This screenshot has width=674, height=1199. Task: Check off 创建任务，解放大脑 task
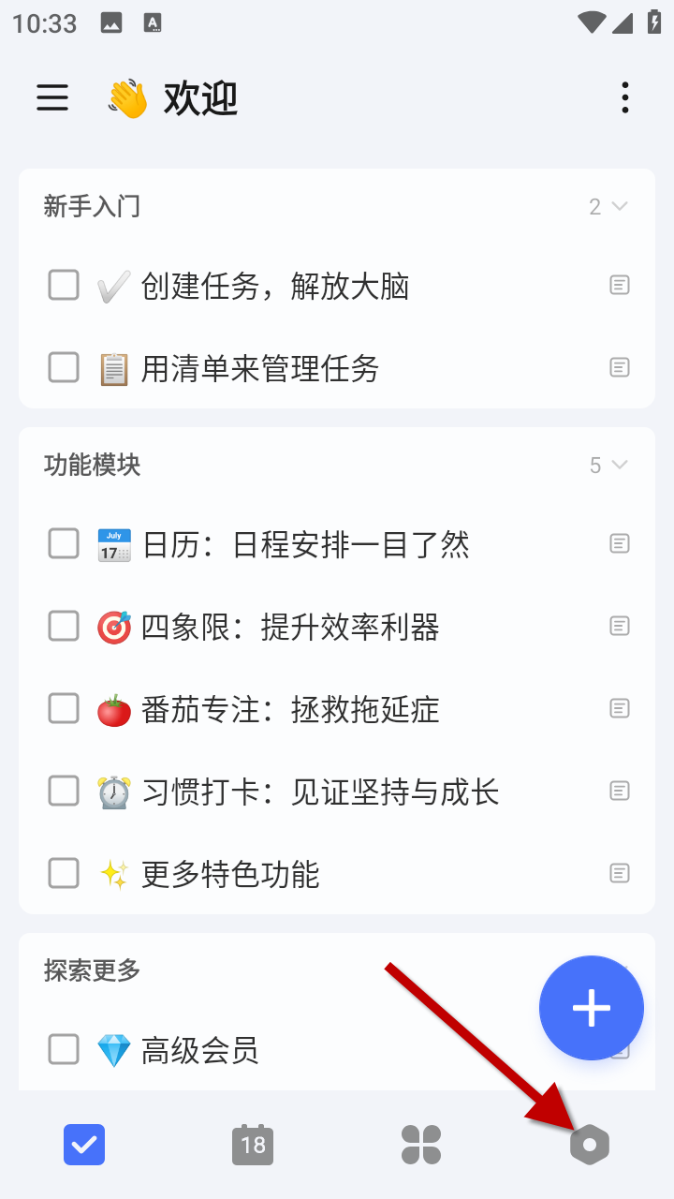click(x=64, y=285)
